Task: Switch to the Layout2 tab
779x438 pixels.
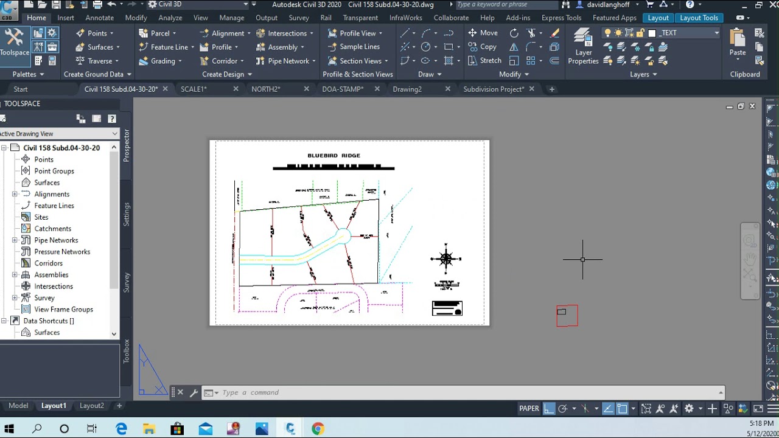Action: (92, 406)
